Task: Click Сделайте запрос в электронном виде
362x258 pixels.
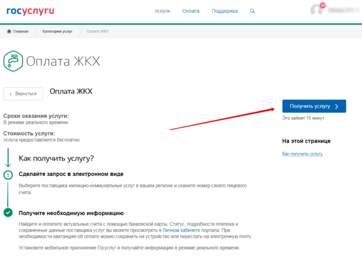Action: coord(71,174)
